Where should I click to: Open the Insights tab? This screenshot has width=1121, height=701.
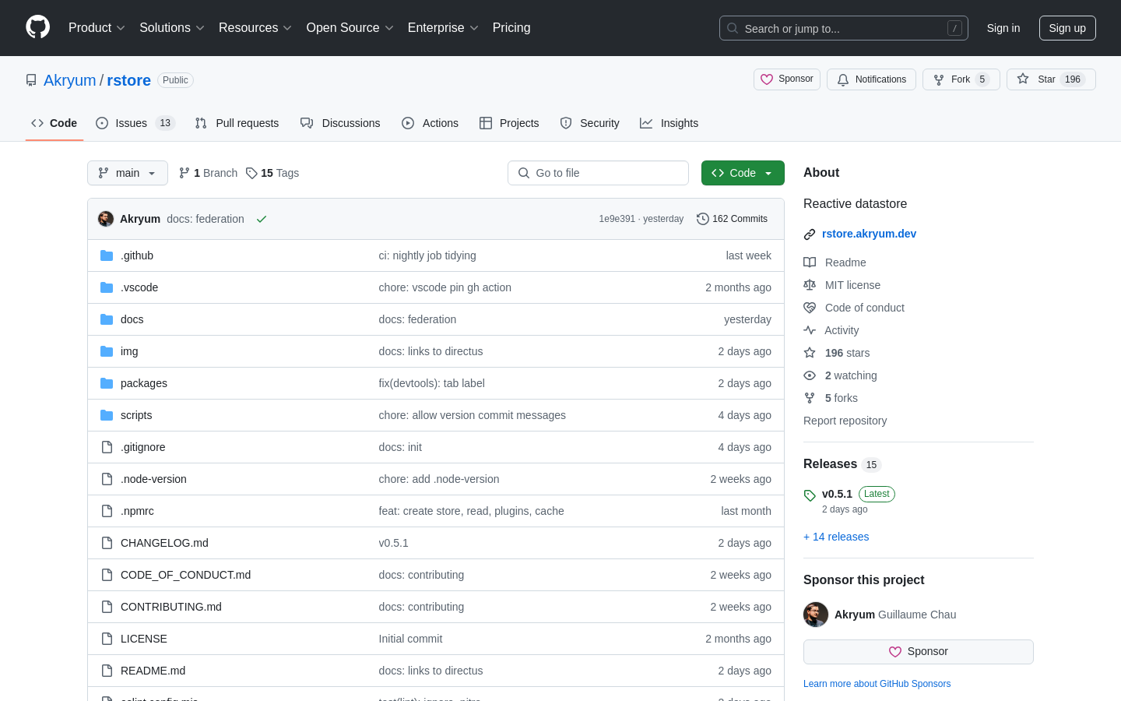(669, 123)
